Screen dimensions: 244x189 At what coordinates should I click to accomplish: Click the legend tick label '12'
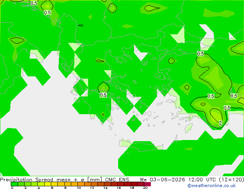[x=92, y=188]
